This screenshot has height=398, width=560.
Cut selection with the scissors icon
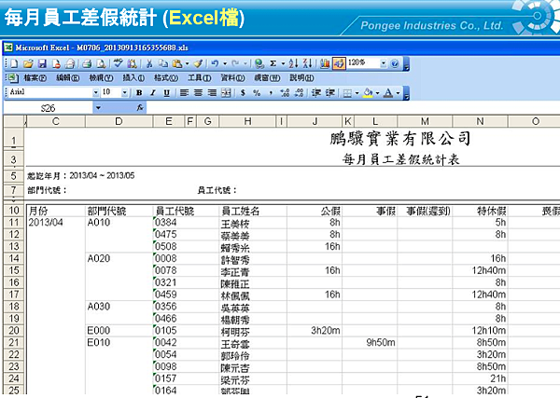tap(149, 63)
